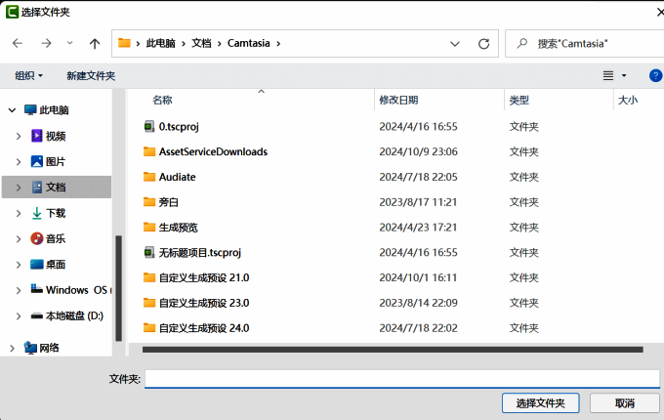Viewport: 664px width, 420px height.
Task: Open 桌面 in the navigation pane
Action: (56, 265)
